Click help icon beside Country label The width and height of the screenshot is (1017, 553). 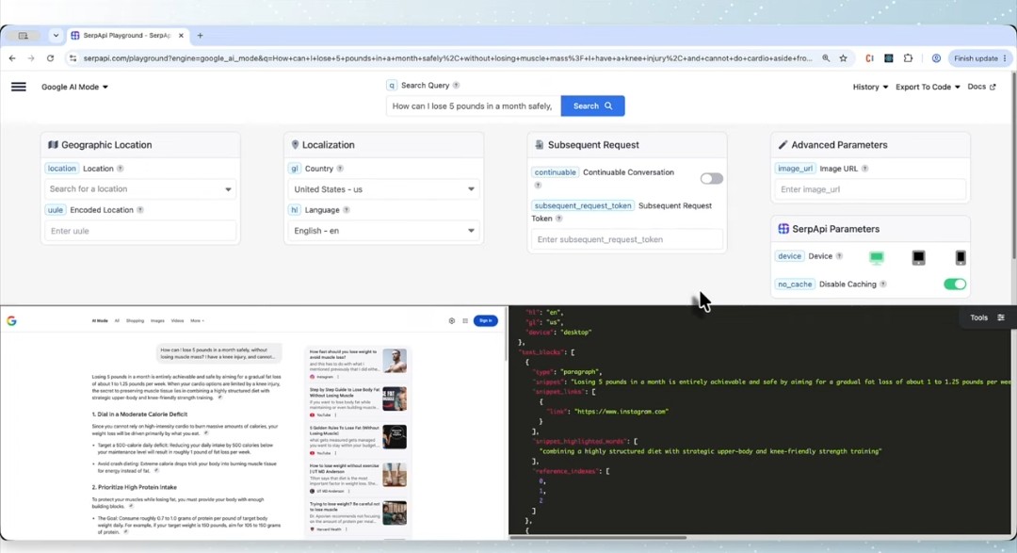click(340, 168)
